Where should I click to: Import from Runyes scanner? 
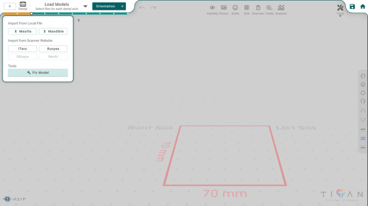tap(53, 49)
